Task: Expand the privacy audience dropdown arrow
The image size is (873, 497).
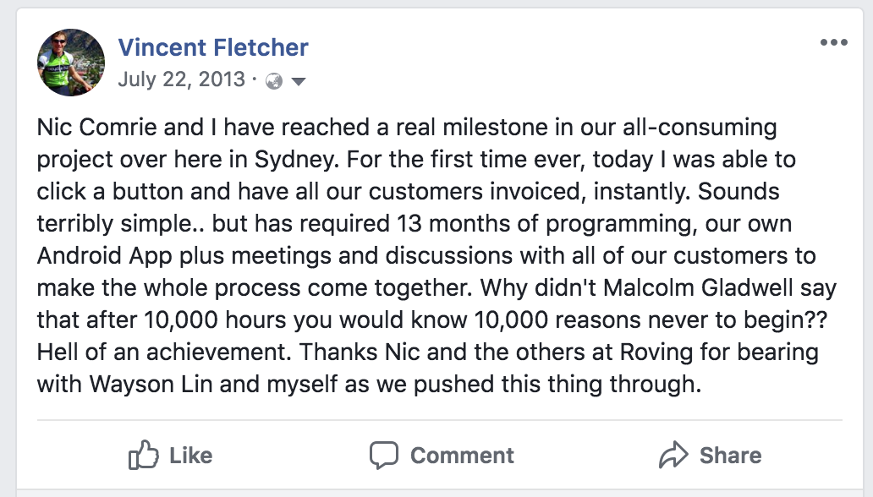Action: 299,82
